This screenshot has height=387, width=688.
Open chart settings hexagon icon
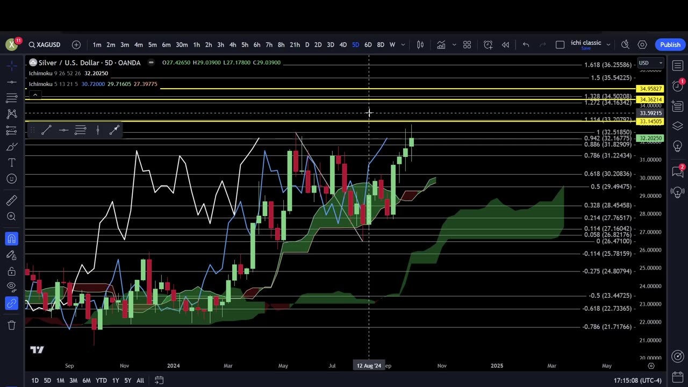coord(642,45)
